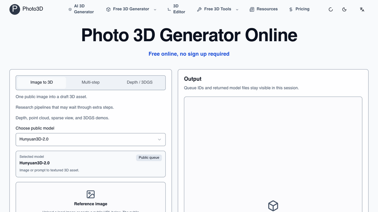The height and width of the screenshot is (212, 378).
Task: Click the Output panel heading
Action: pos(193,79)
